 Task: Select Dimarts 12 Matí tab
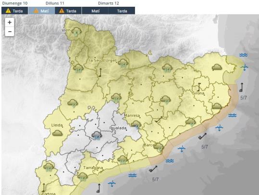click(95, 11)
